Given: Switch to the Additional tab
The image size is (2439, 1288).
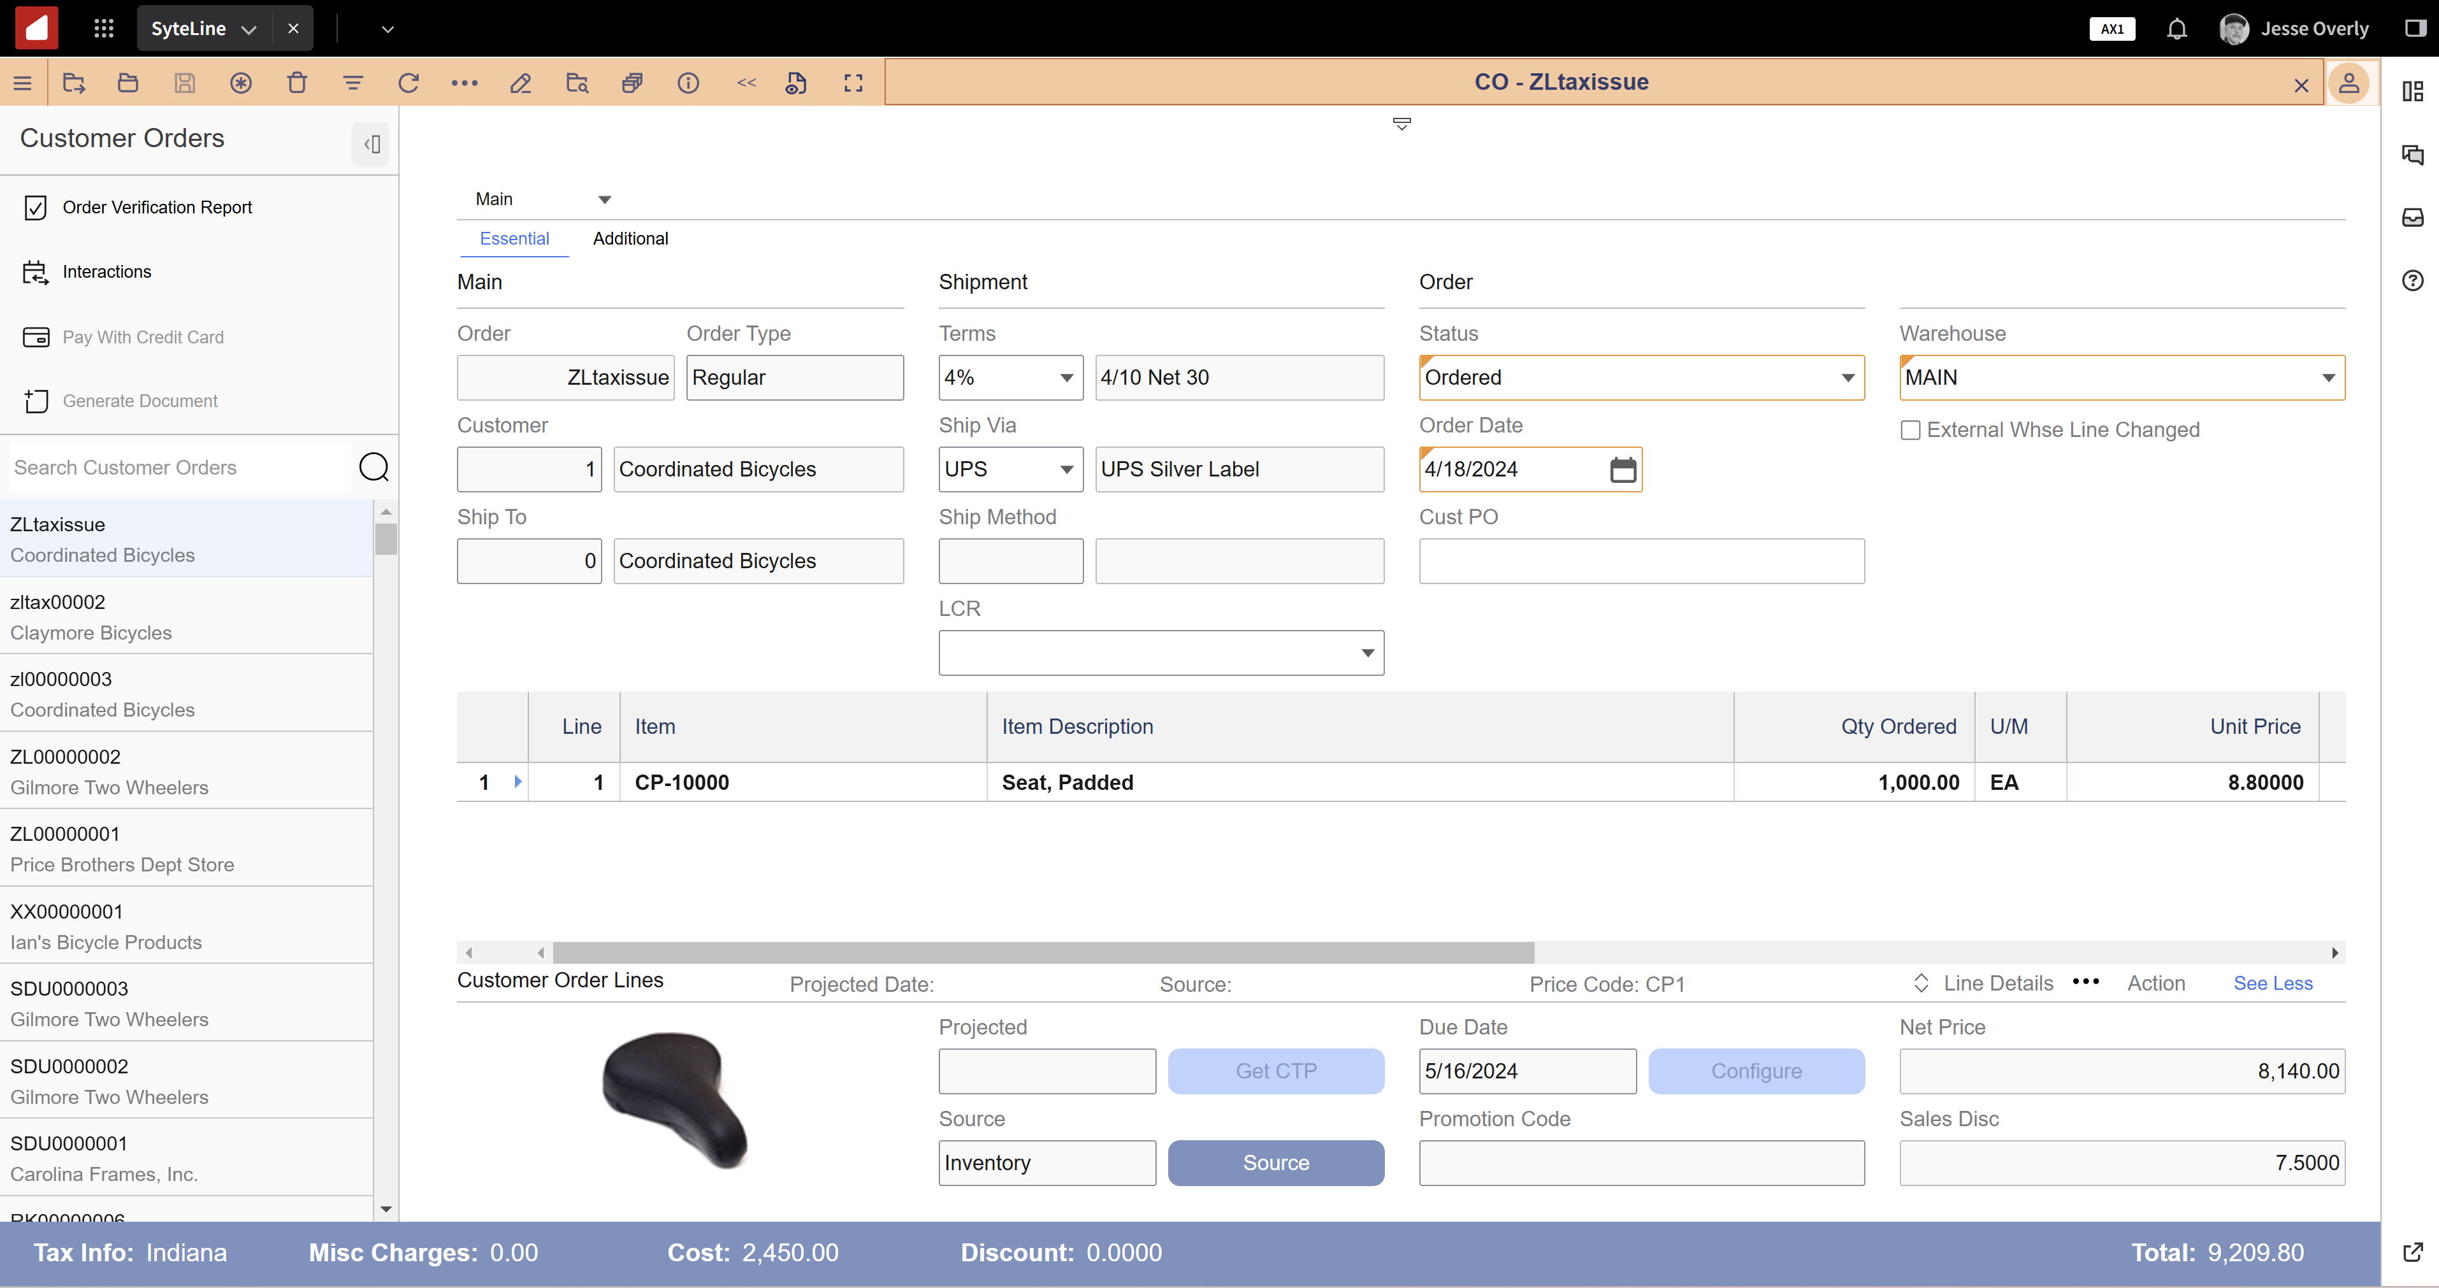Looking at the screenshot, I should coord(630,238).
